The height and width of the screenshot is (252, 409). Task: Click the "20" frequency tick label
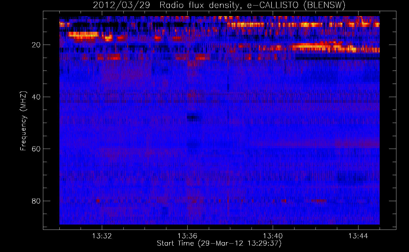(x=36, y=45)
